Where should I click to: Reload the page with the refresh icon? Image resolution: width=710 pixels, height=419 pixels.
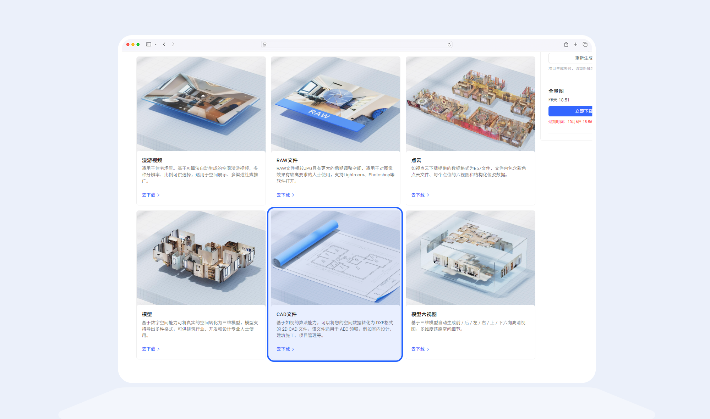tap(449, 45)
